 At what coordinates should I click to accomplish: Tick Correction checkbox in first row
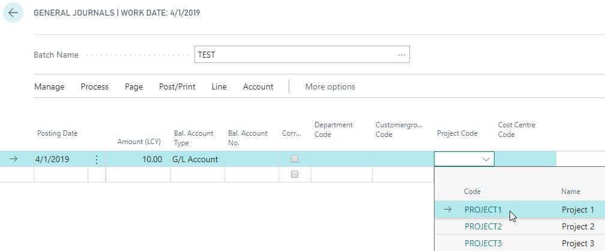click(294, 159)
